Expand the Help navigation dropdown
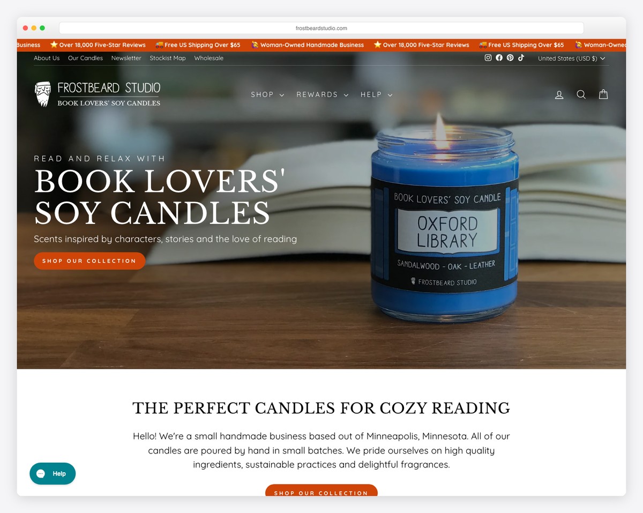 (x=377, y=94)
